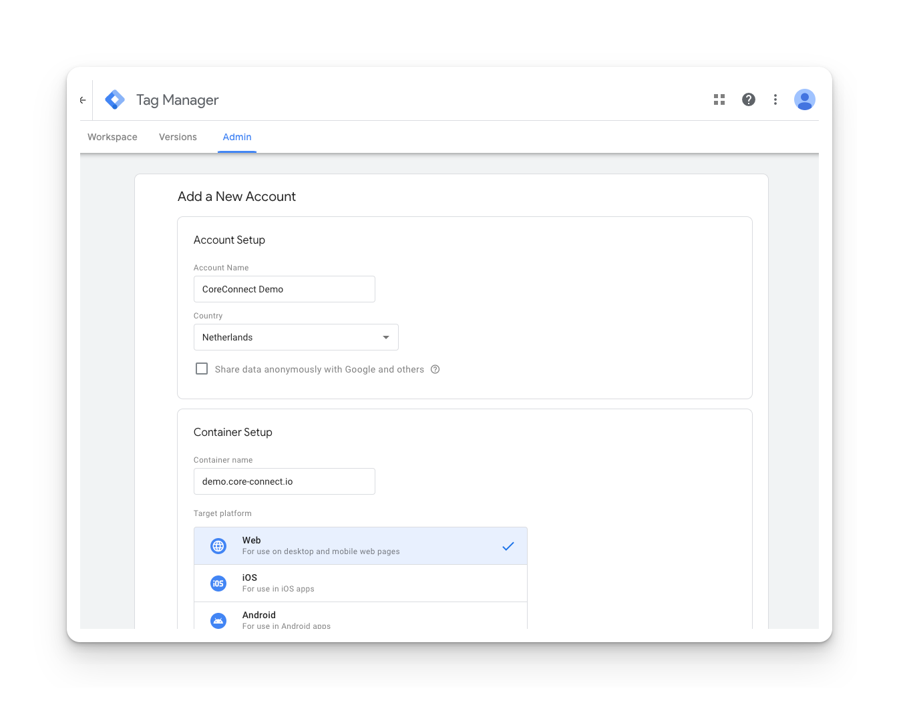Click the back arrow icon
The image size is (899, 709).
(x=83, y=100)
